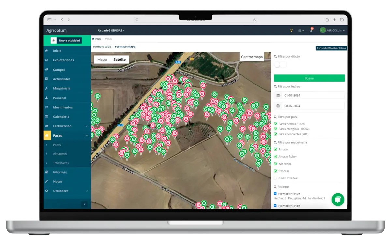Click the Calendario calendar icon
Image resolution: width=391 pixels, height=249 pixels.
pos(46,117)
